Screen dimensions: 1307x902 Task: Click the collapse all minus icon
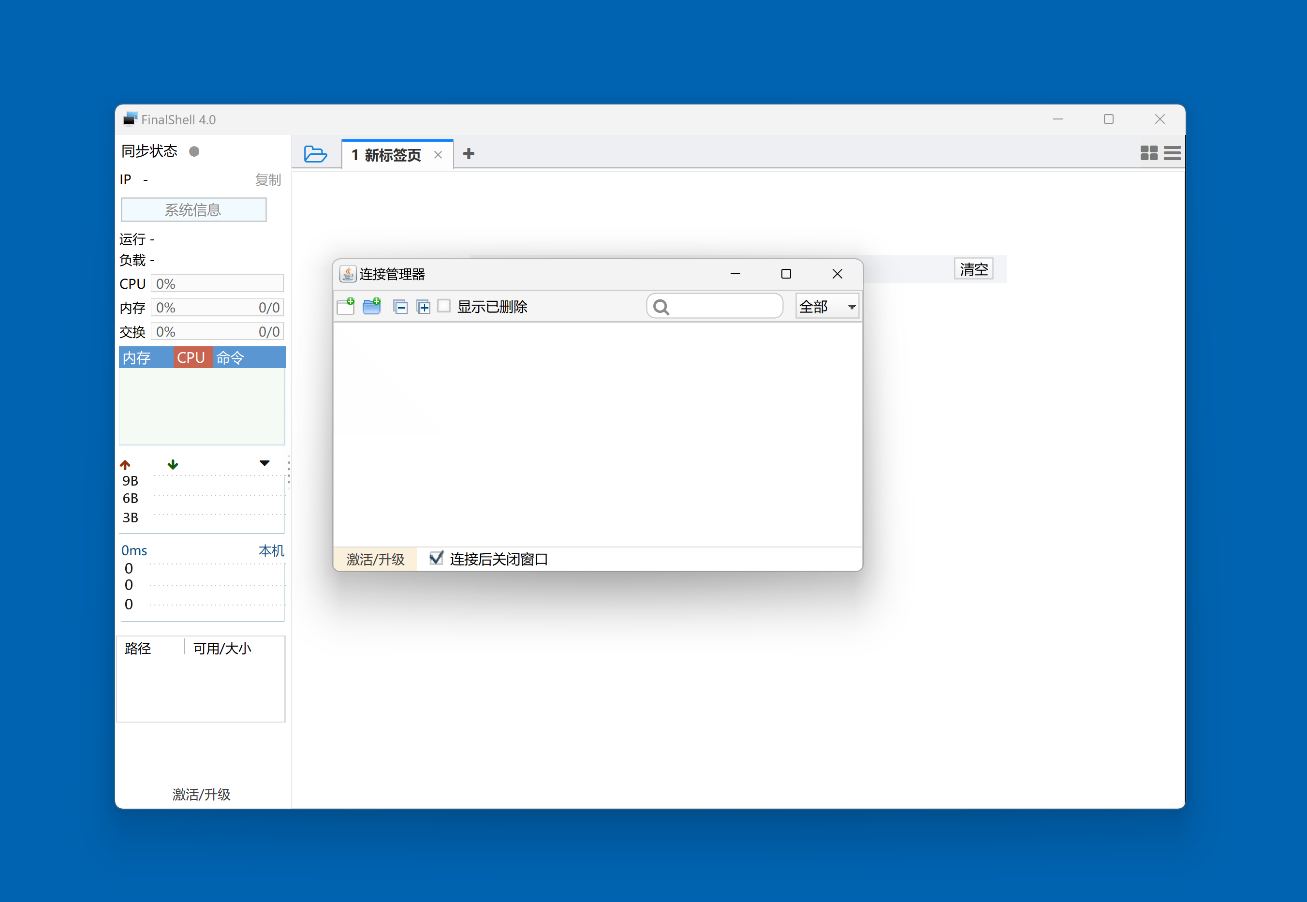point(401,307)
